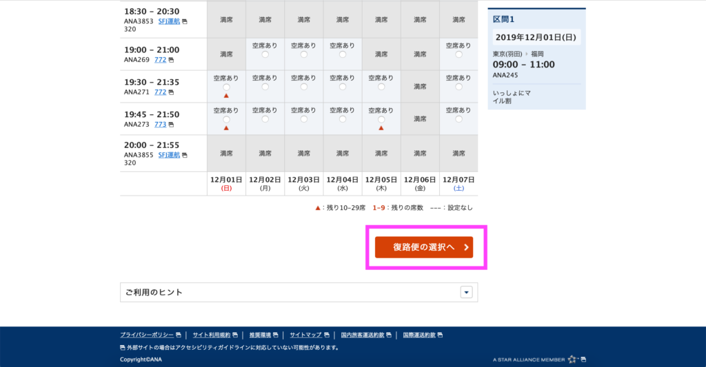Select ANA271 radio for 12月02日
Screen dimensions: 706x367
pos(265,87)
